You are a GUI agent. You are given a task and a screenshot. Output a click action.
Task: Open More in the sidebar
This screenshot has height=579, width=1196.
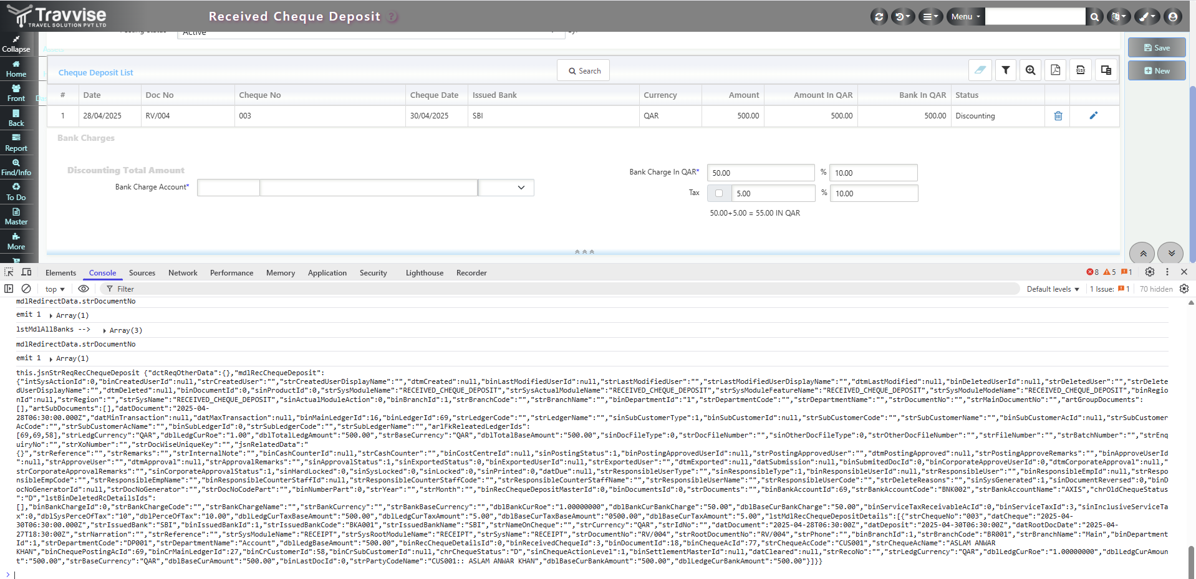pos(16,242)
